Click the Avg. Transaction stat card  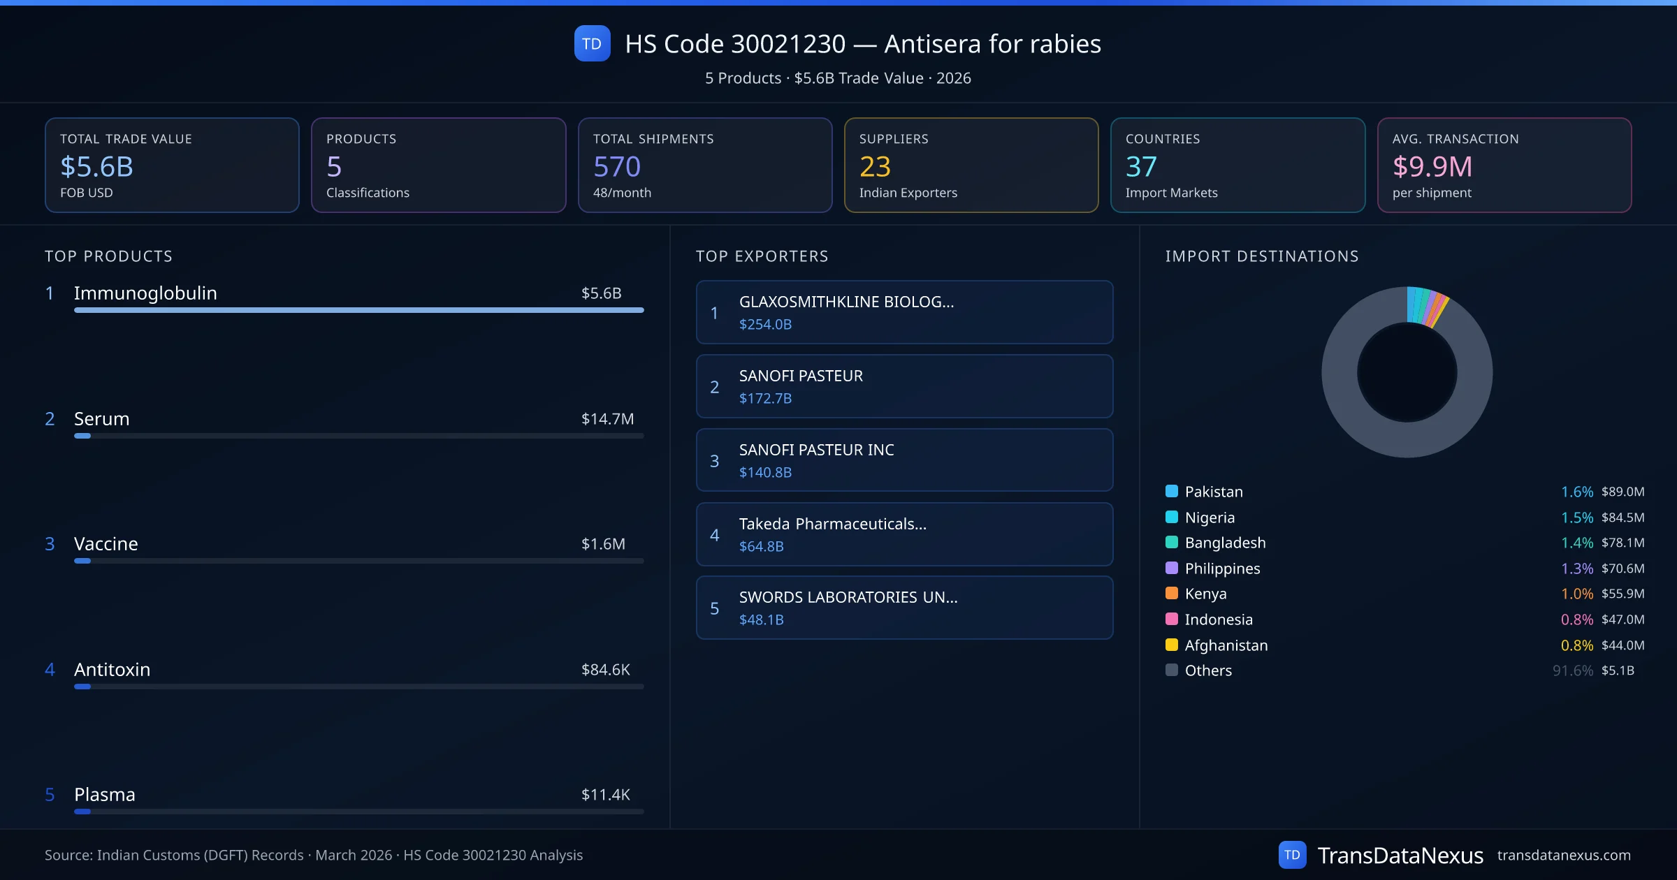pos(1504,165)
